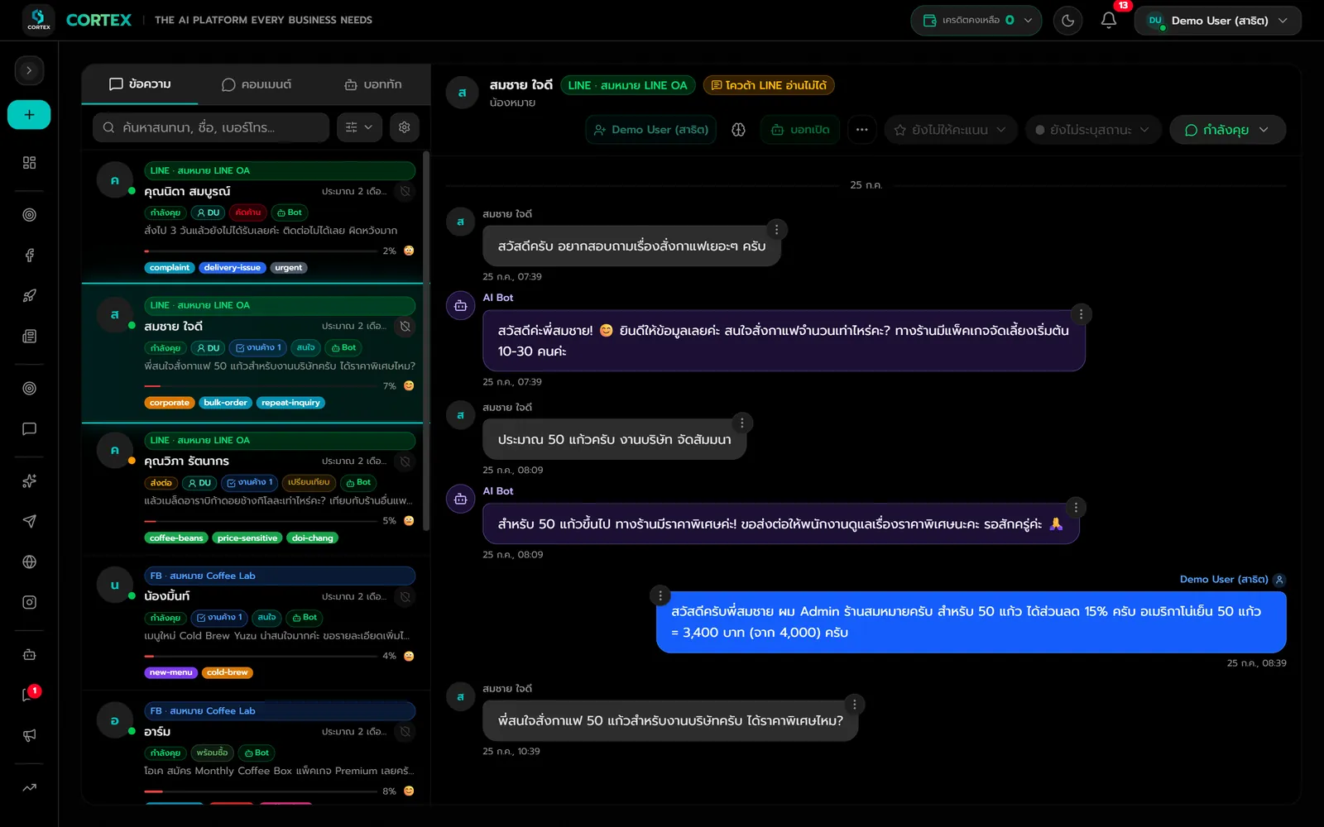Open the trending arrow icon in the sidebar

pos(29,788)
